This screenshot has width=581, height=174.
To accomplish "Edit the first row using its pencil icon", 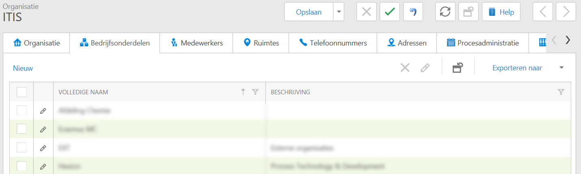I will (x=43, y=111).
